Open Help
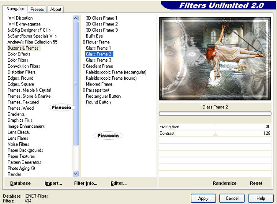This screenshot has width=277, height=204. click(x=261, y=198)
